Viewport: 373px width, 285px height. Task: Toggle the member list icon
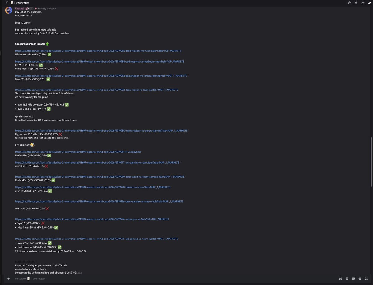(x=369, y=2)
